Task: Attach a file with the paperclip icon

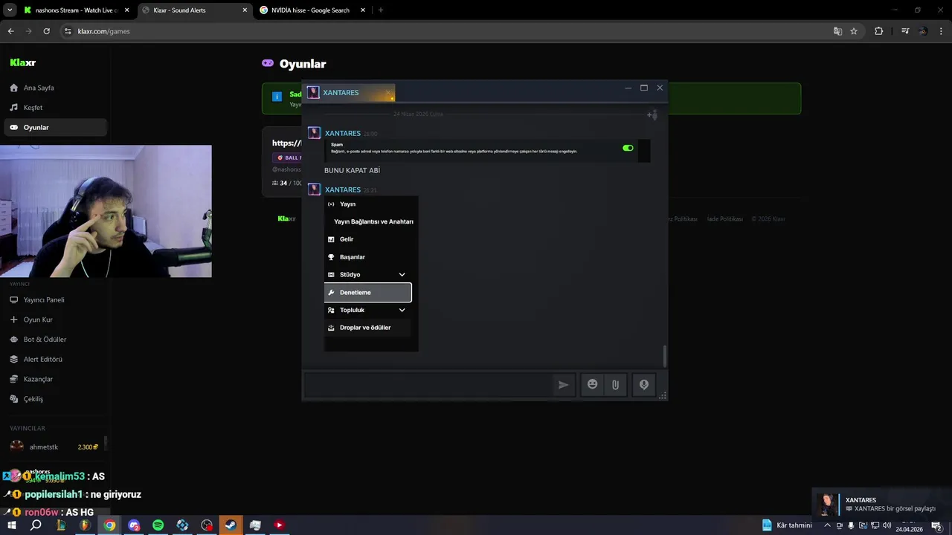Action: [615, 385]
